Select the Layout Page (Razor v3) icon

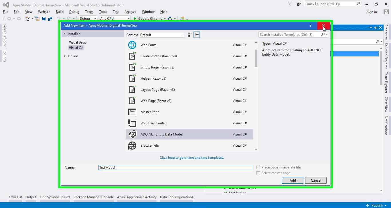tap(132, 90)
